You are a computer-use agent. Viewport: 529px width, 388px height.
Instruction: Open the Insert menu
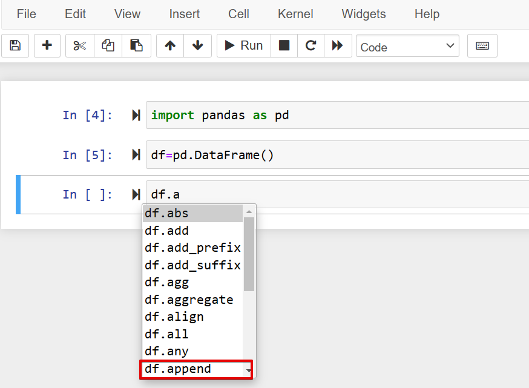(184, 14)
